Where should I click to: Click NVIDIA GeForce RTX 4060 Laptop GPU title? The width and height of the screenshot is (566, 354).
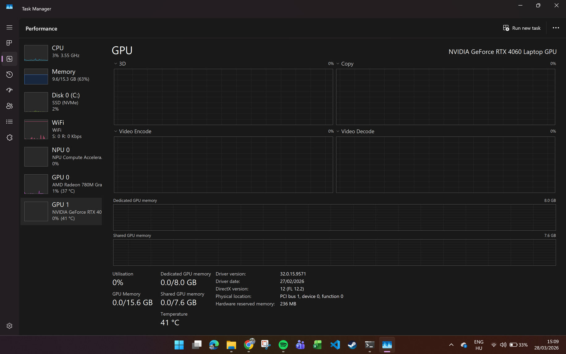[x=502, y=52]
